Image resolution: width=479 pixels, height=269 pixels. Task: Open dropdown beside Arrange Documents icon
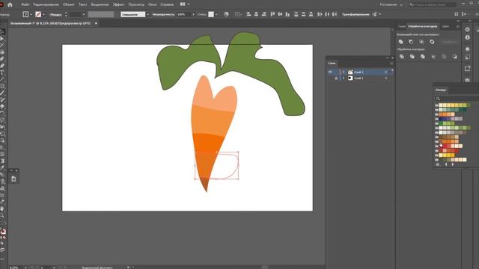click(x=189, y=4)
